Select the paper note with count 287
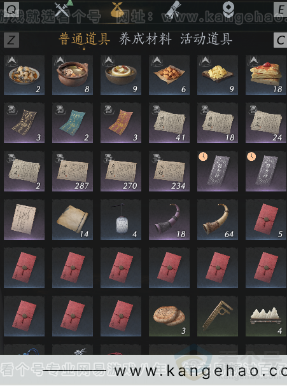The width and height of the screenshot is (287, 386). 73,172
